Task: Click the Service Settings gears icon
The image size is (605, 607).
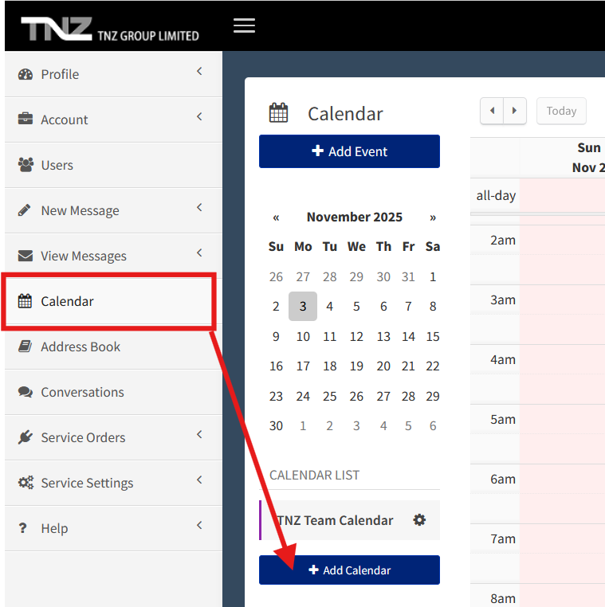Action: click(26, 483)
